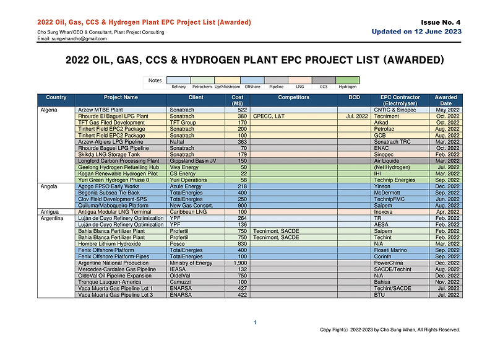Select the Arzew MTBE Plant cell

point(121,110)
